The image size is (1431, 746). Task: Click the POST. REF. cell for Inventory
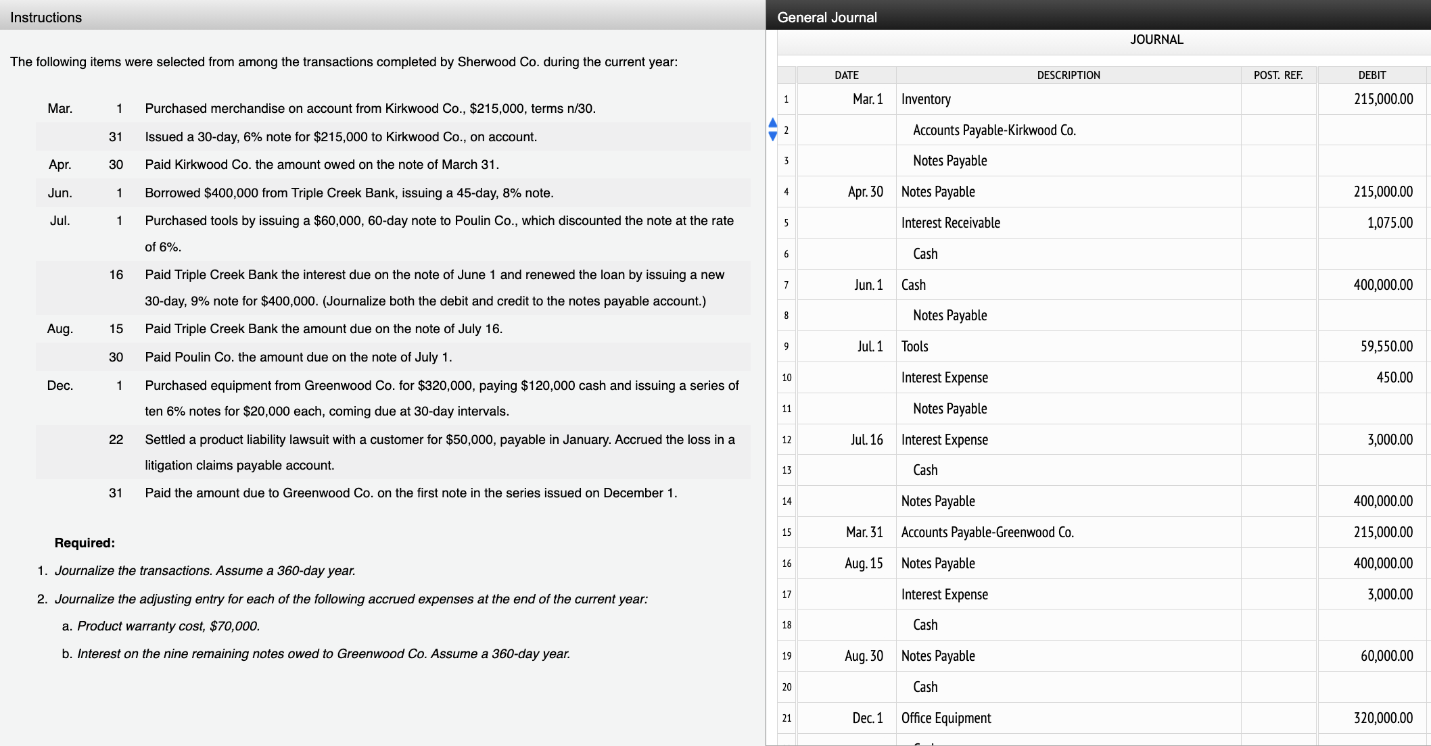click(x=1278, y=99)
